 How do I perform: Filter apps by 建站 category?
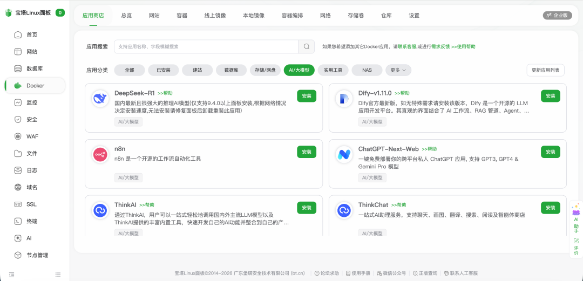pyautogui.click(x=198, y=70)
